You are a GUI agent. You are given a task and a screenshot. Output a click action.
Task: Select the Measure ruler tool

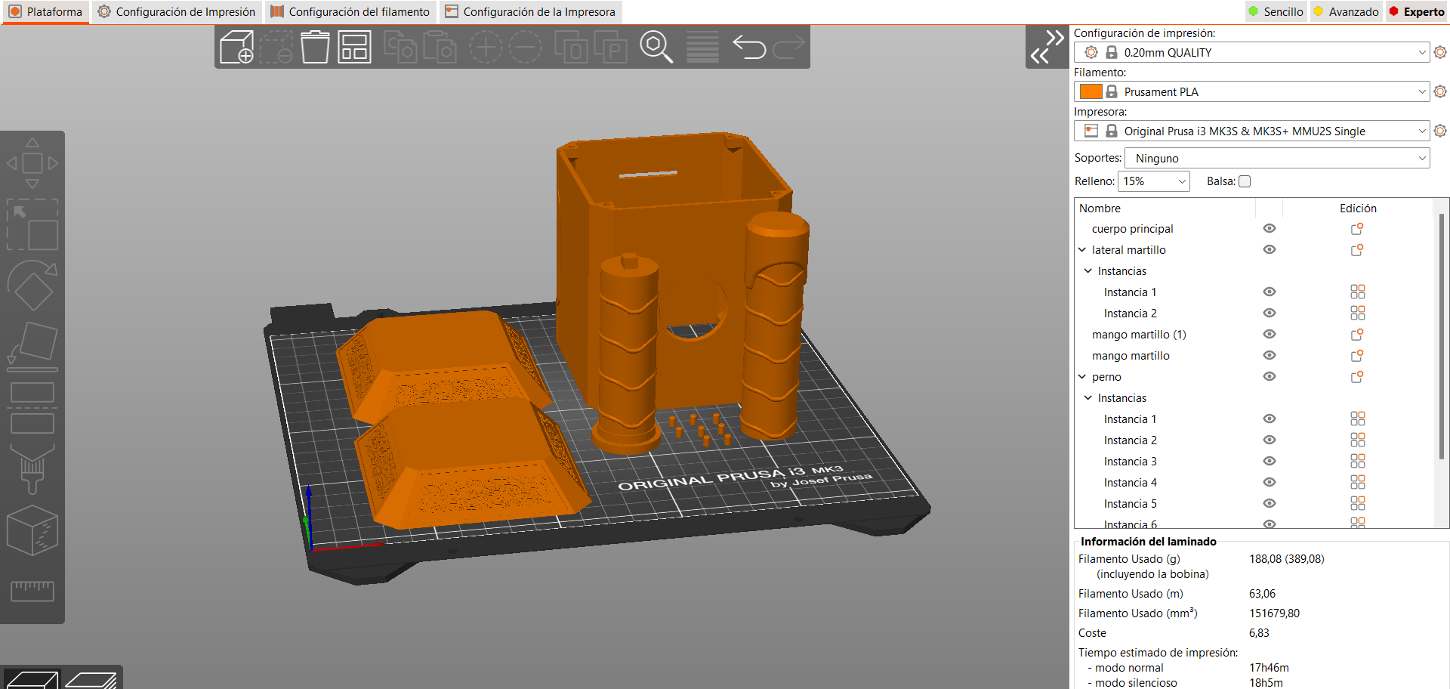click(x=32, y=591)
